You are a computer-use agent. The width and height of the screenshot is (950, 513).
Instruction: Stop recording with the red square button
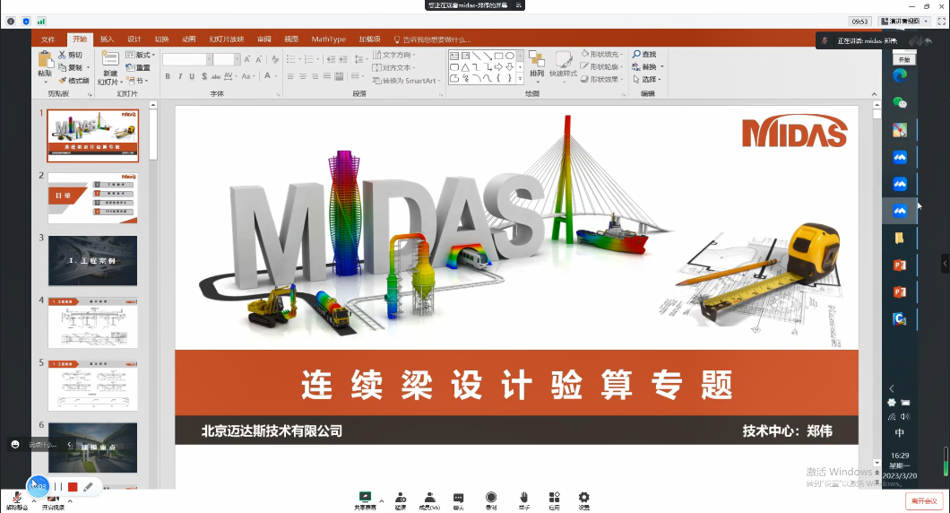[x=73, y=486]
